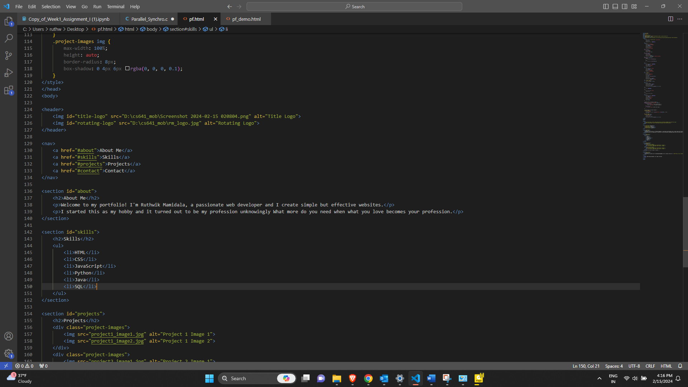Click the Spaces: 4 indentation button
Screen dimensions: 688x387
[x=614, y=366]
